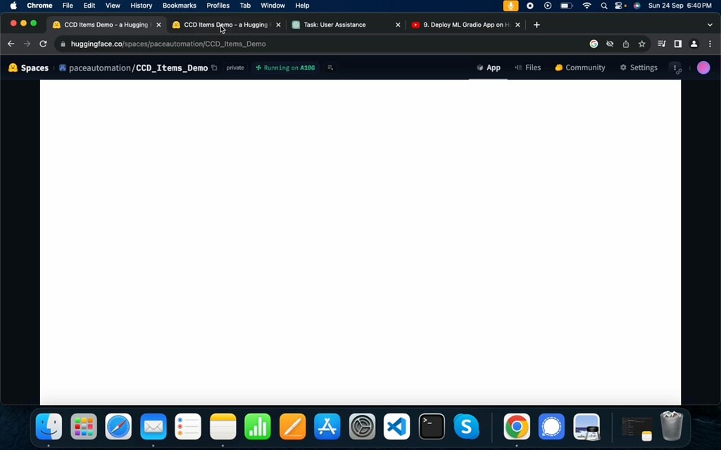Click the Google icon in the address bar
721x450 pixels.
pyautogui.click(x=594, y=44)
